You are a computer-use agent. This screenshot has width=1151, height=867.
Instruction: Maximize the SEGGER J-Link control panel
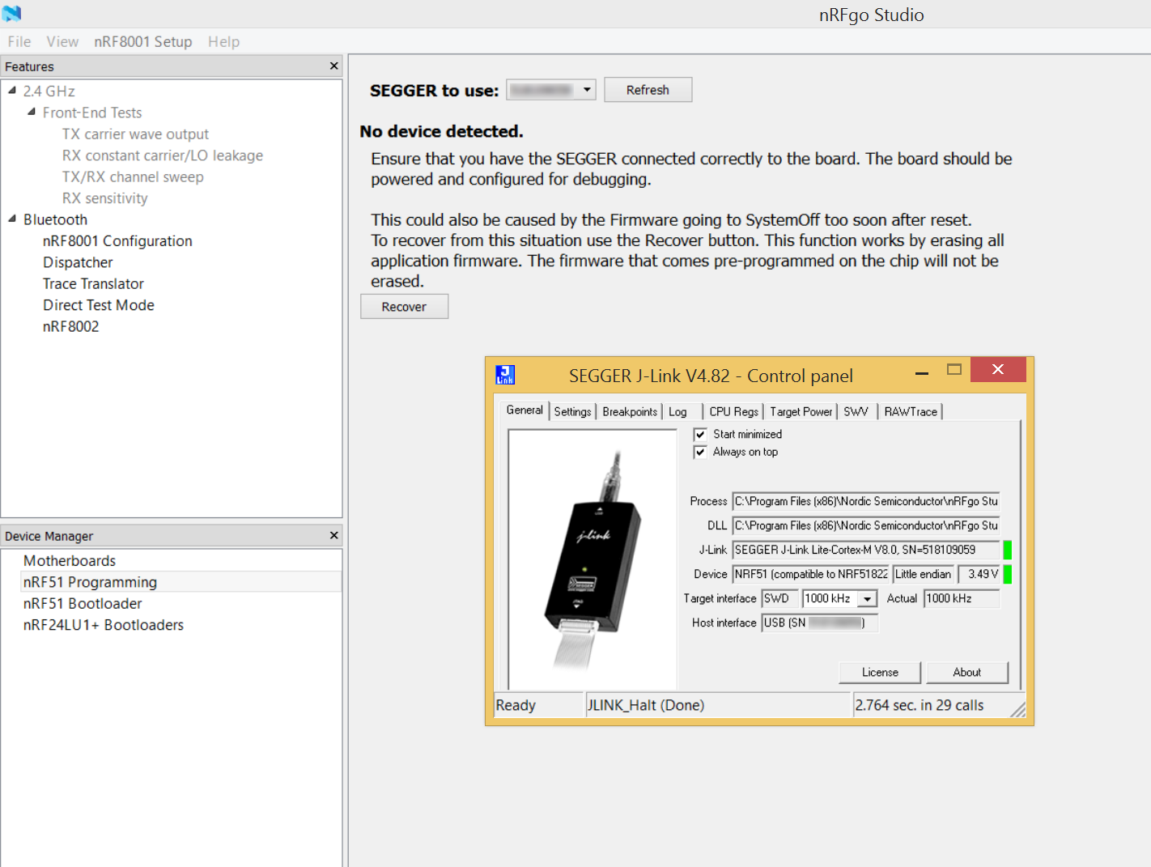point(954,369)
